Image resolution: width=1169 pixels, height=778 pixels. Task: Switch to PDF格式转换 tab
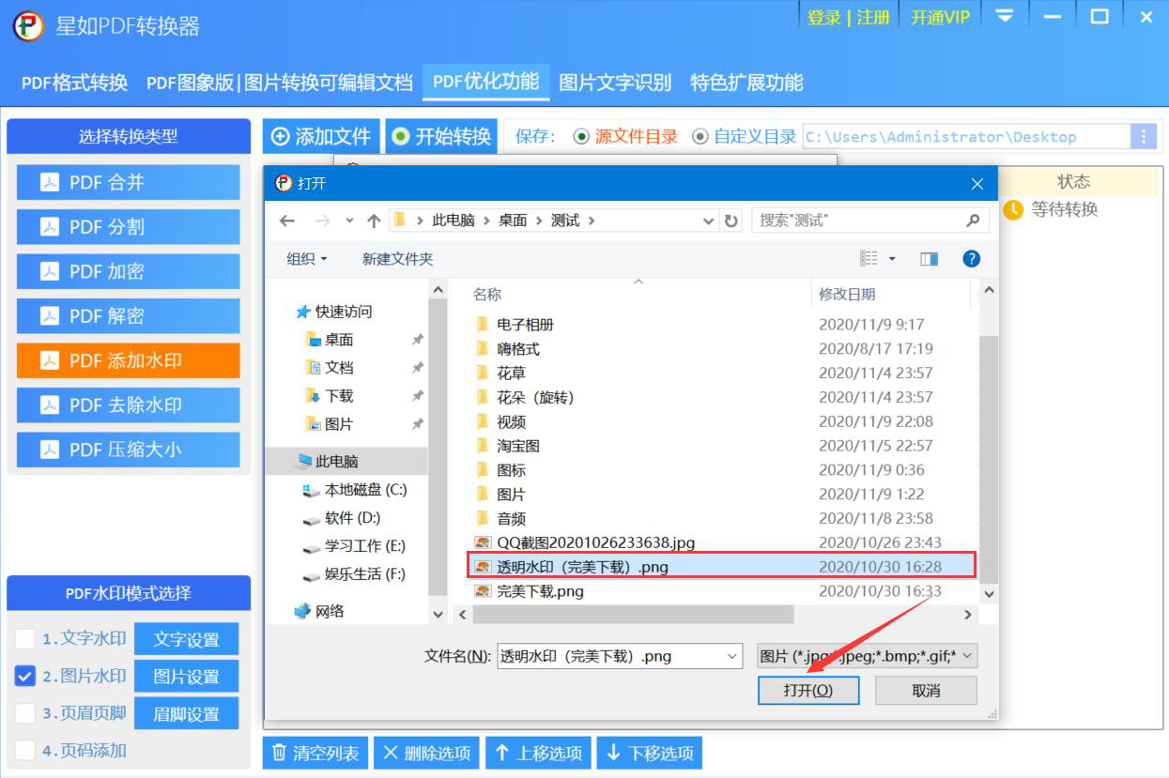pos(74,83)
